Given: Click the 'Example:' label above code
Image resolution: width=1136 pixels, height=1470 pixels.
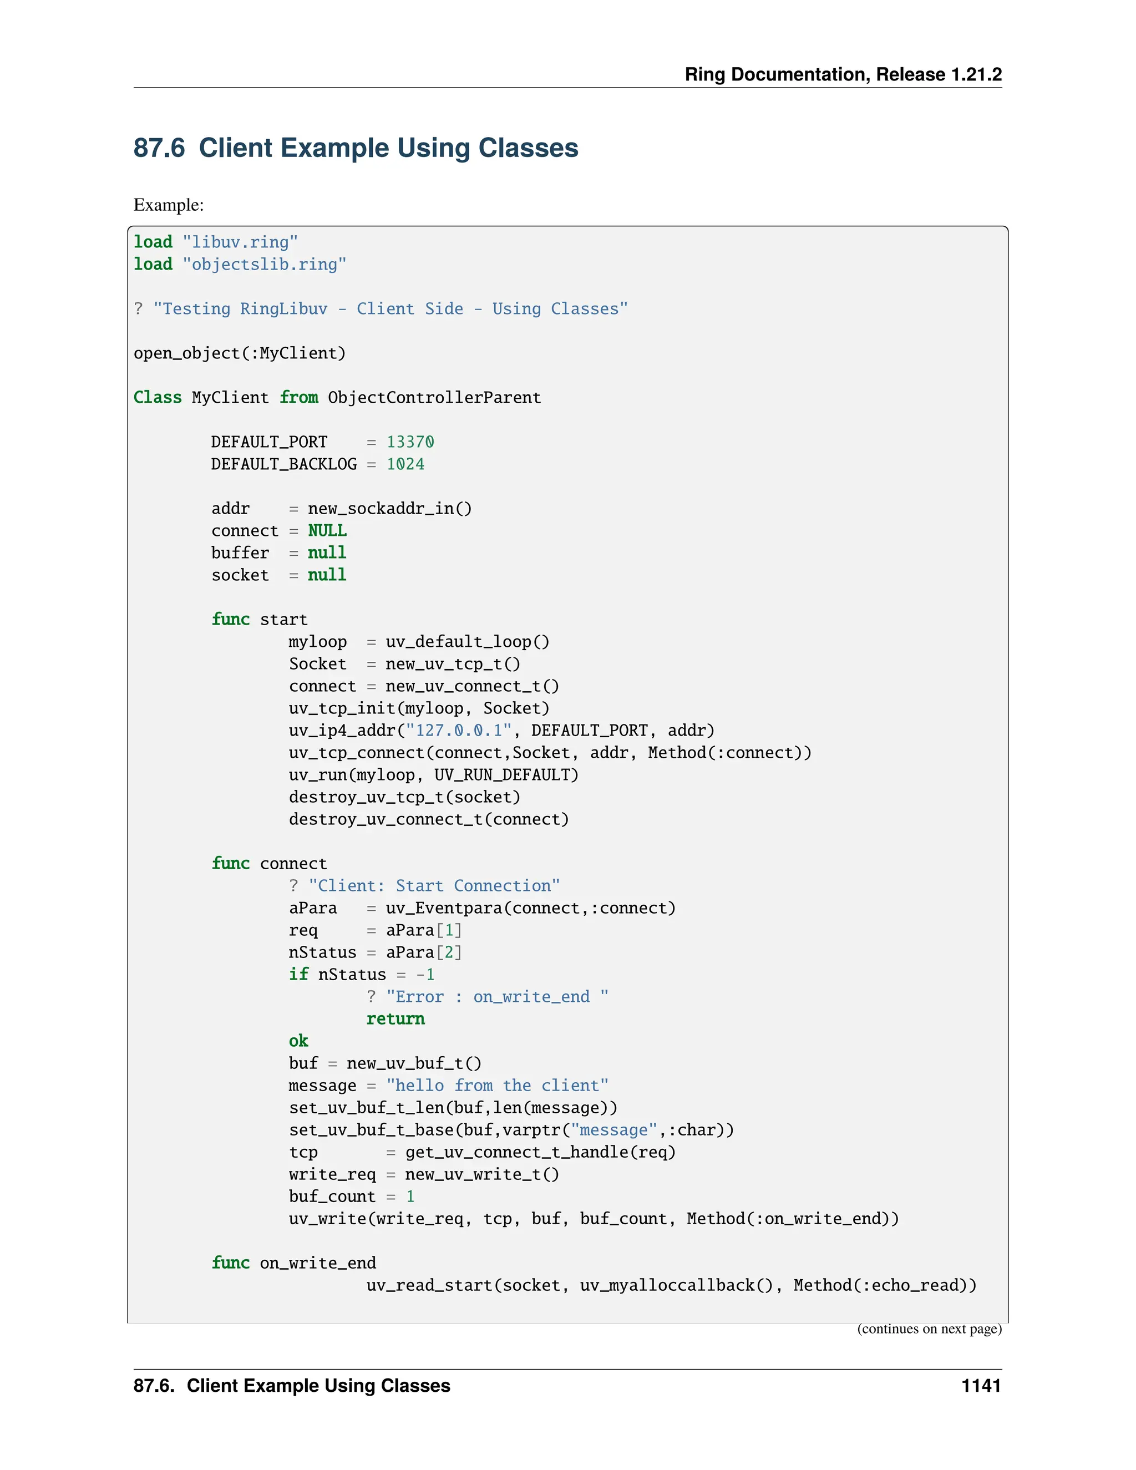Looking at the screenshot, I should (x=168, y=205).
